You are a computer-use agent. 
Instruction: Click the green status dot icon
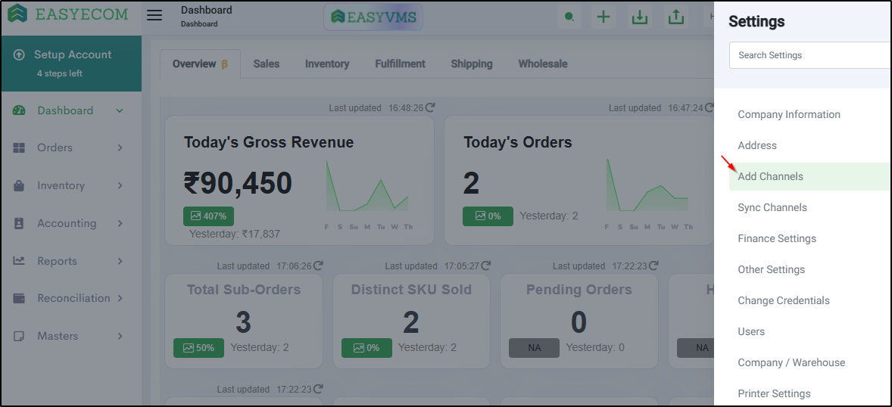[569, 17]
